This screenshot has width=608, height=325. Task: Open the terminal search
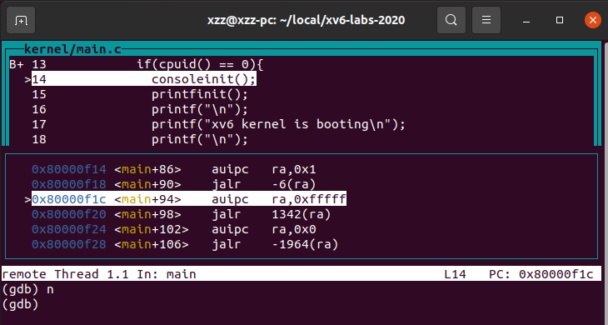pyautogui.click(x=451, y=20)
